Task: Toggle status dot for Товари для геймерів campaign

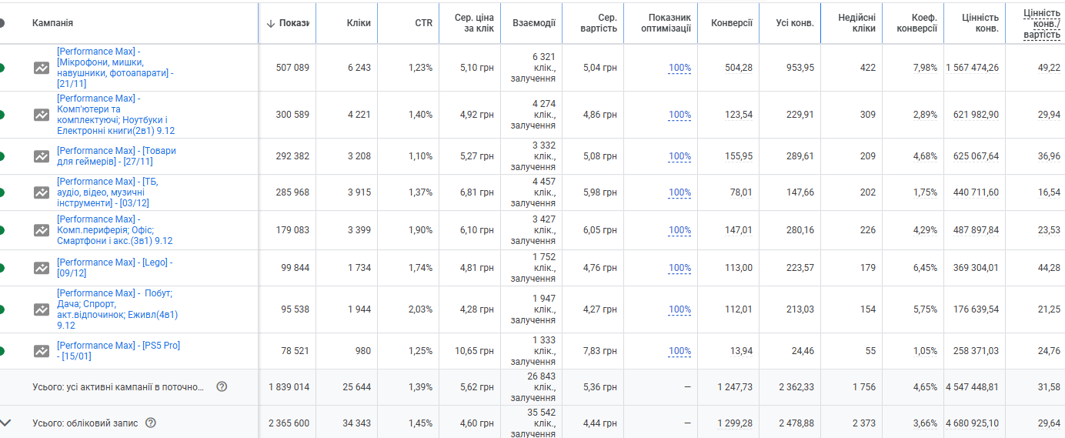Action: pyautogui.click(x=2, y=156)
